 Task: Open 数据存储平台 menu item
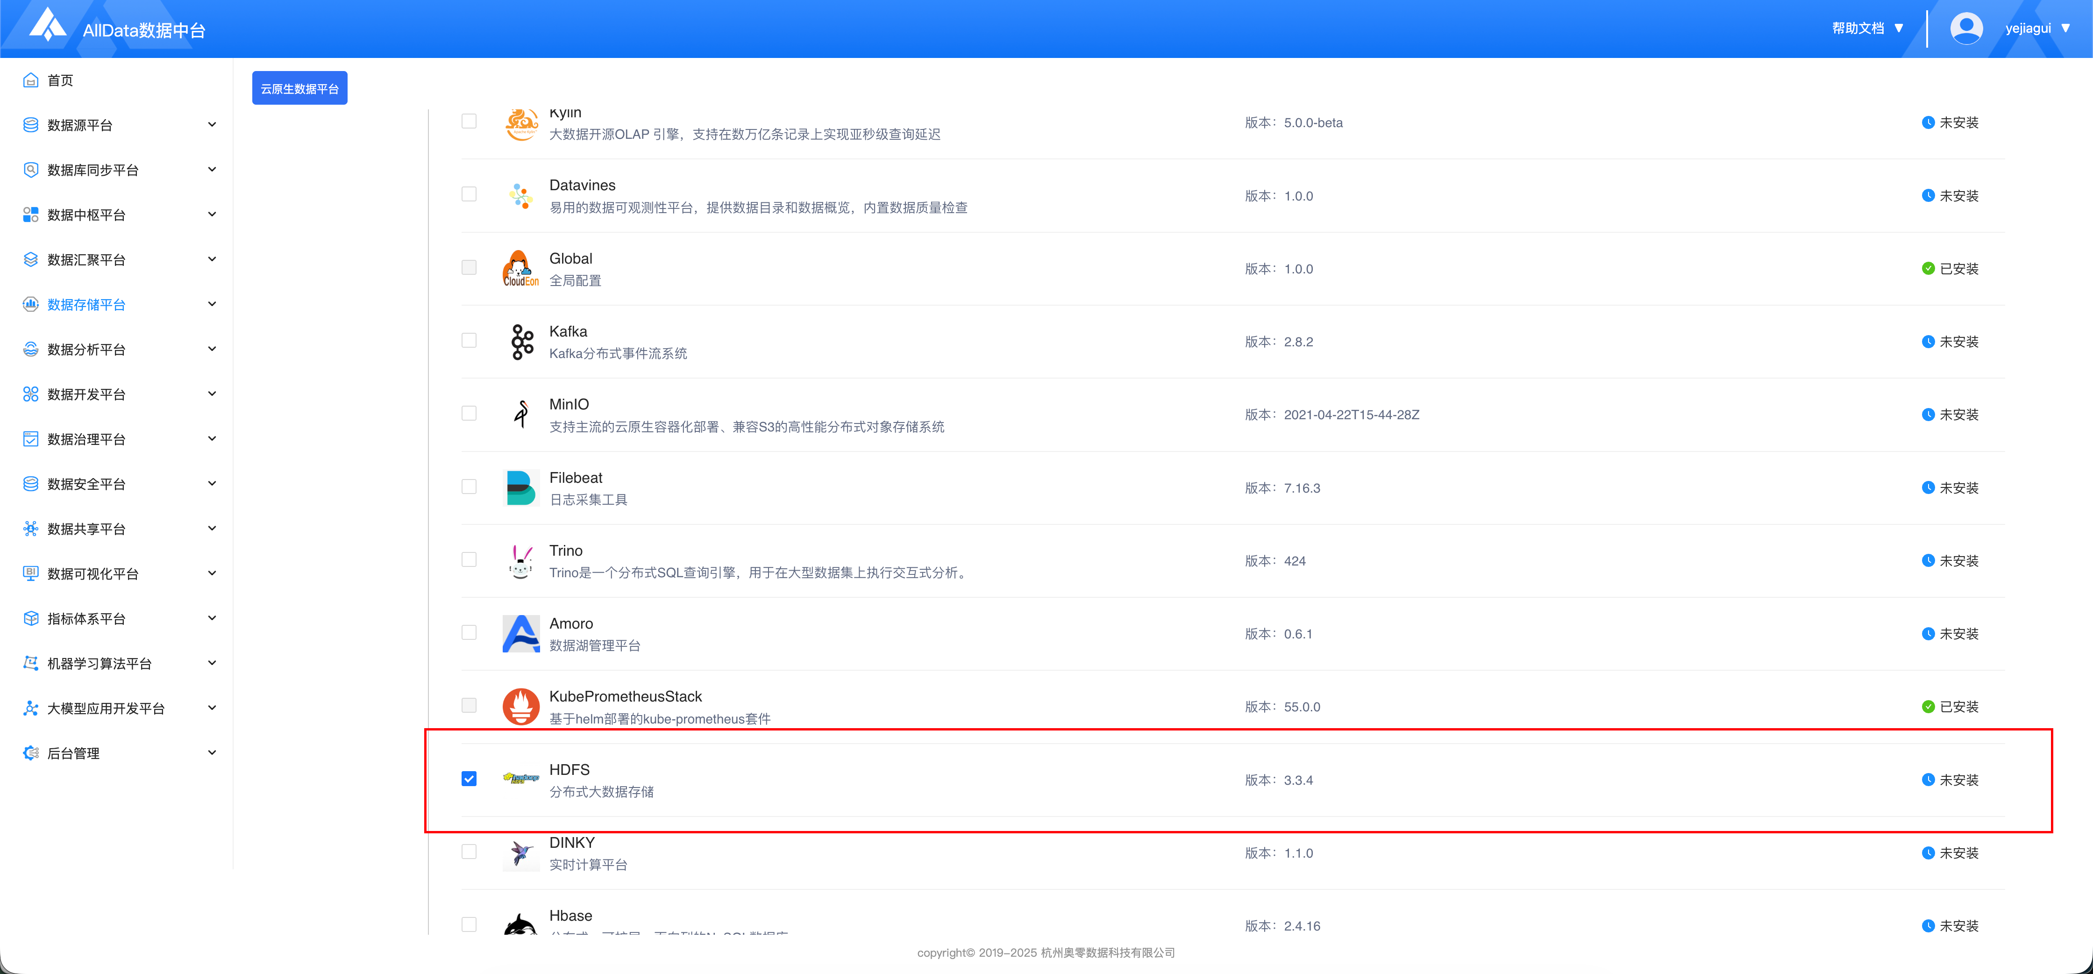(86, 305)
